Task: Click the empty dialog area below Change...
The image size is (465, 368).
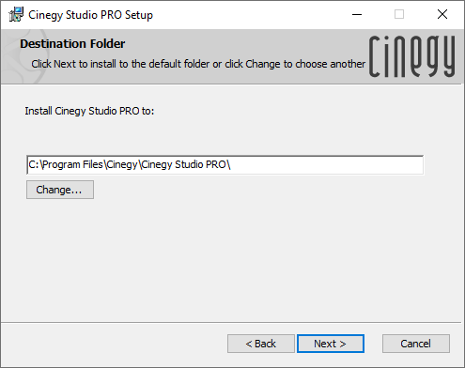Action: click(x=231, y=260)
